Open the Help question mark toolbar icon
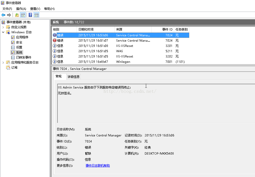The image size is (255, 177). tap(30, 15)
